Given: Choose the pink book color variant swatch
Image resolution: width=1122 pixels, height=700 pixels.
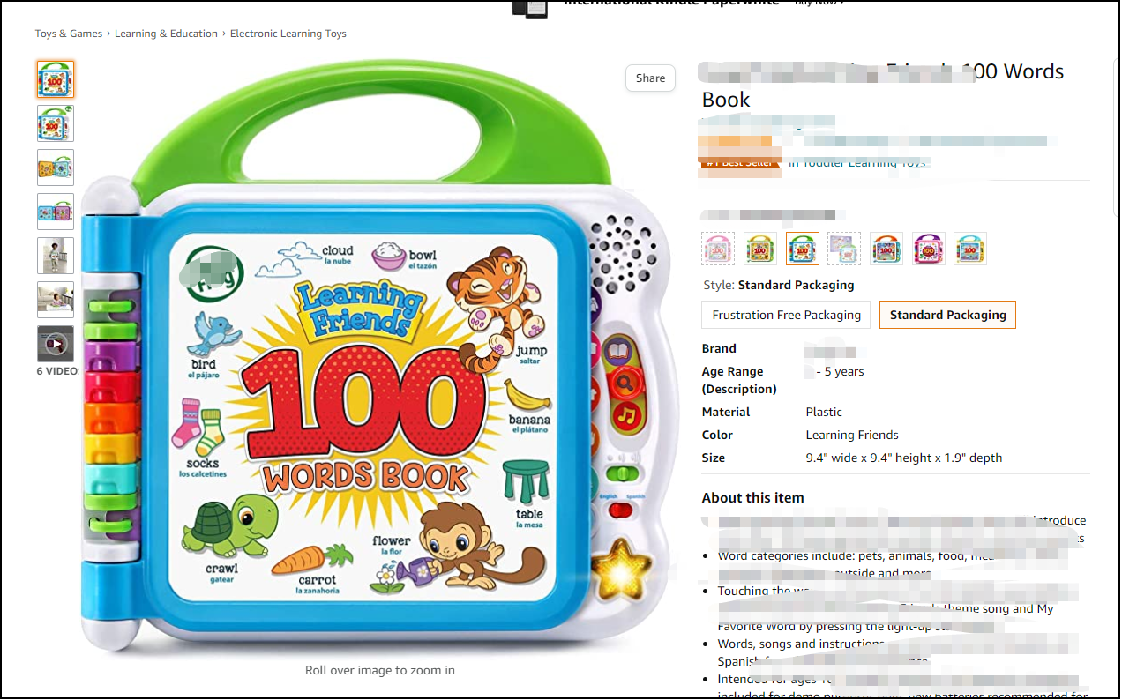Looking at the screenshot, I should (x=718, y=249).
